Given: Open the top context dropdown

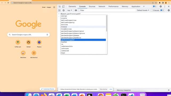Looking at the screenshot, I should (x=69, y=10).
